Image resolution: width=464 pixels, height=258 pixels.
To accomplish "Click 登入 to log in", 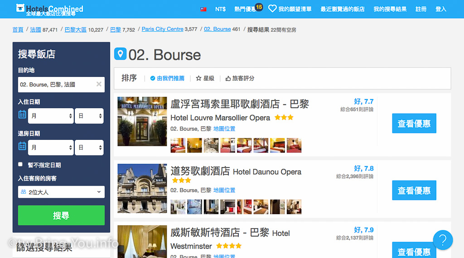I will (440, 9).
